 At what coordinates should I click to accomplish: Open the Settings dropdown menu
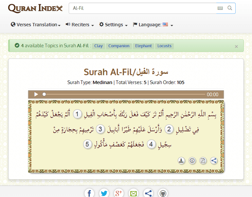tap(113, 25)
